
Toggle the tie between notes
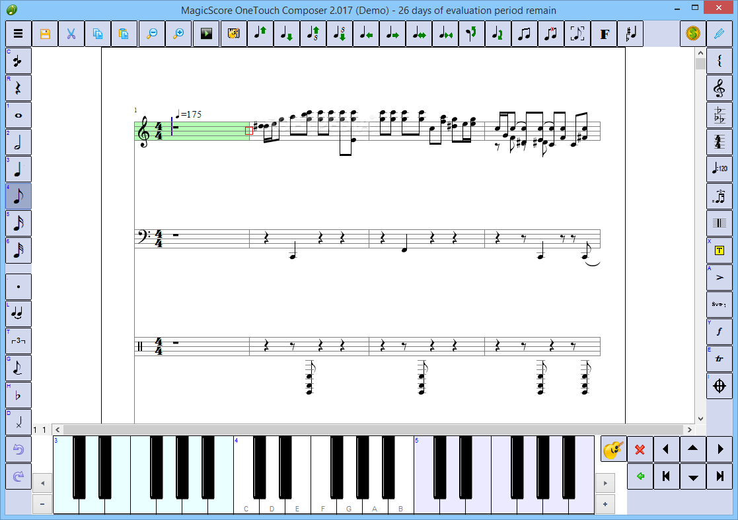pos(18,314)
